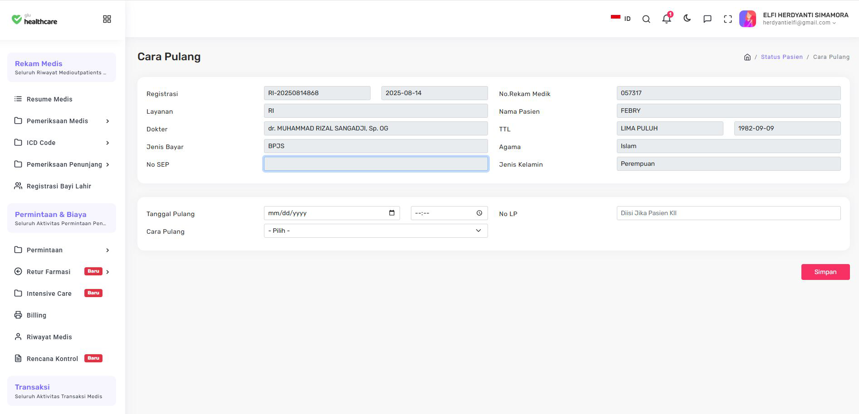Open the notifications bell
This screenshot has width=859, height=414.
pos(666,19)
